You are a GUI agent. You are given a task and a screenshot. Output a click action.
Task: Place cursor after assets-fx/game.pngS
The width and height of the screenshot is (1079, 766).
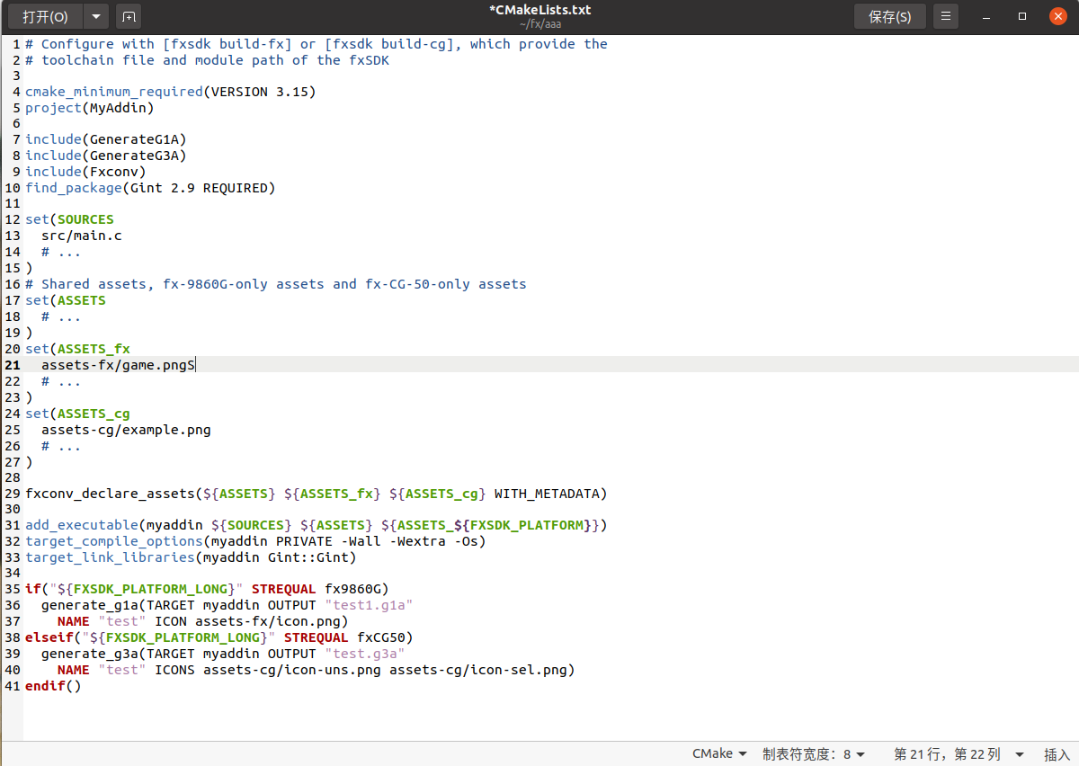tap(195, 364)
